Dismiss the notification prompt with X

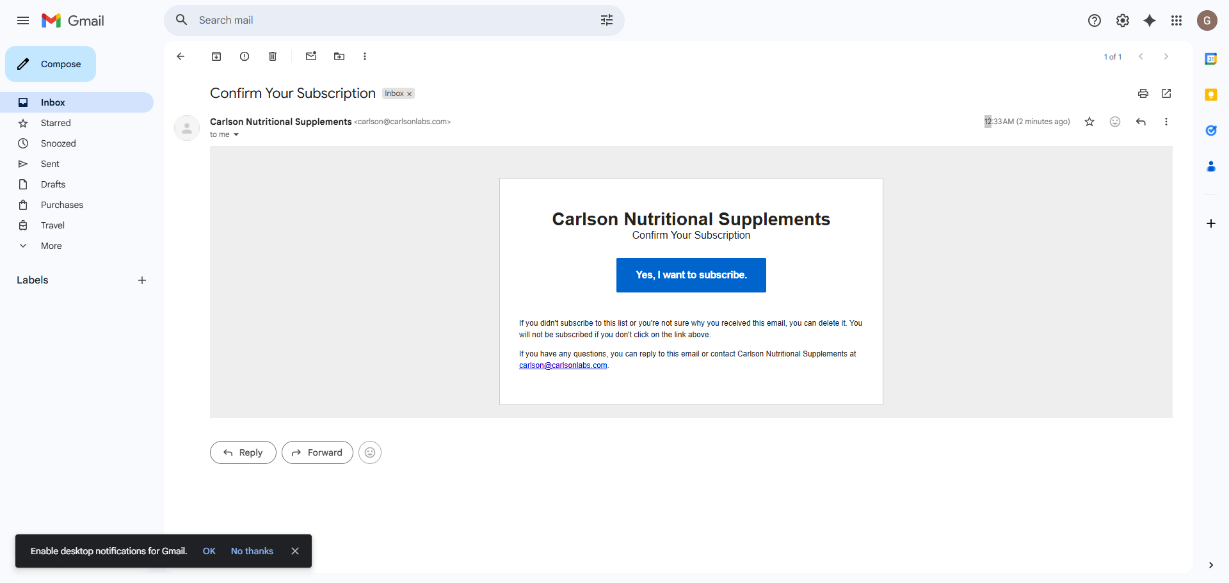[295, 551]
